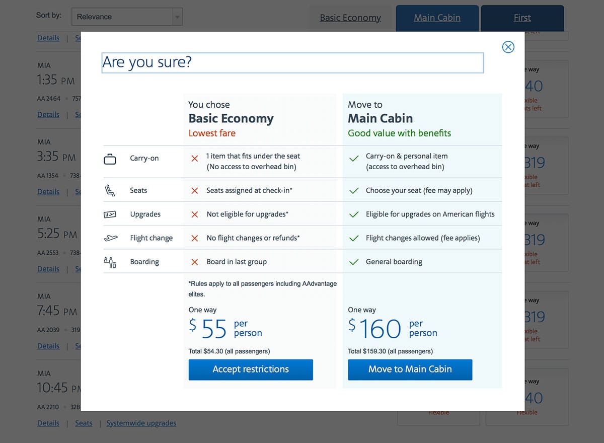The width and height of the screenshot is (604, 443).
Task: Switch to the First fare tab
Action: point(522,18)
